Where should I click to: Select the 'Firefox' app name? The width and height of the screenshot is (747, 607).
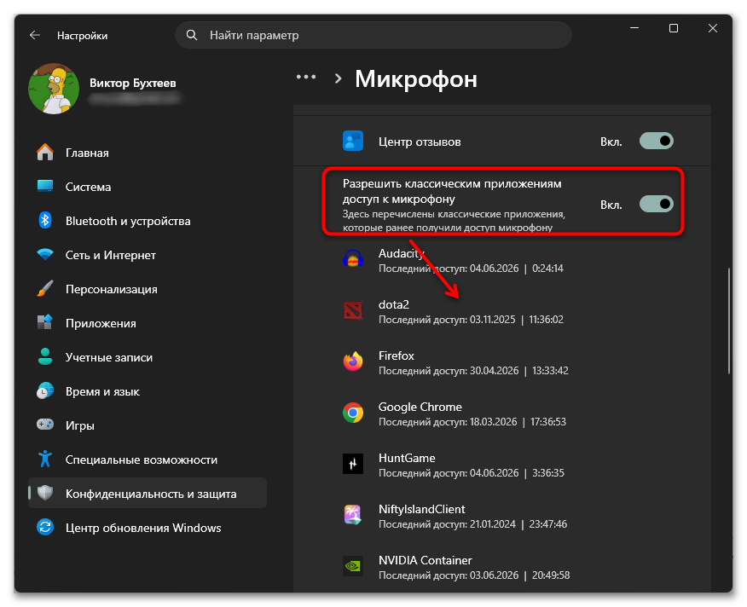(396, 356)
